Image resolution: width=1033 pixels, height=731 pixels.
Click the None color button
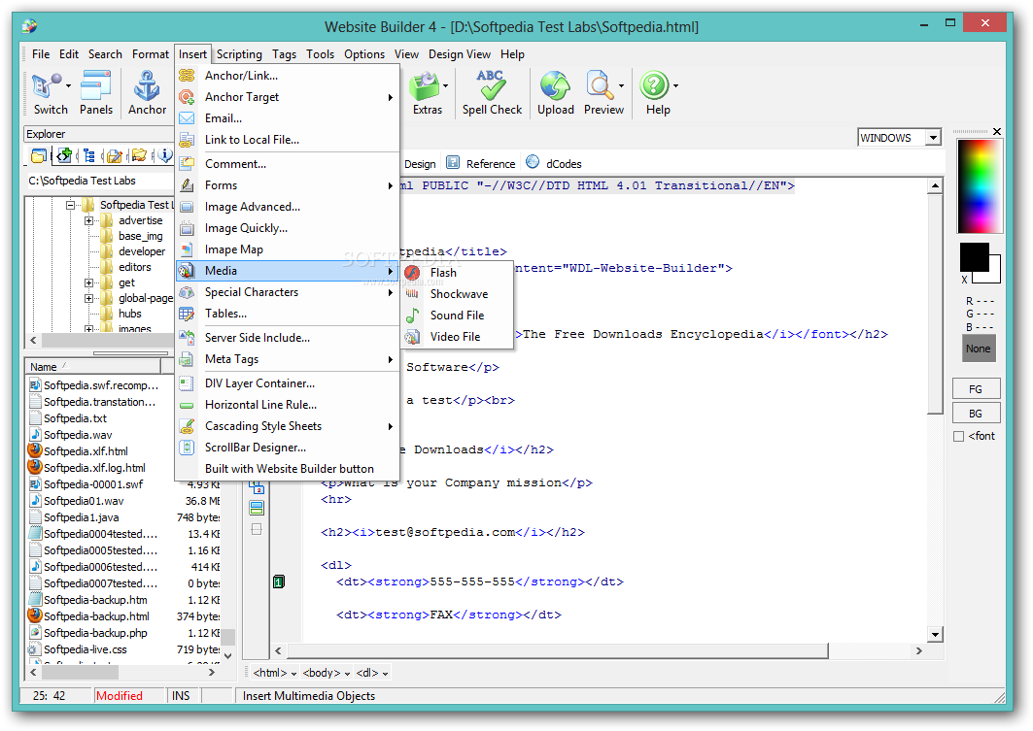click(x=979, y=349)
